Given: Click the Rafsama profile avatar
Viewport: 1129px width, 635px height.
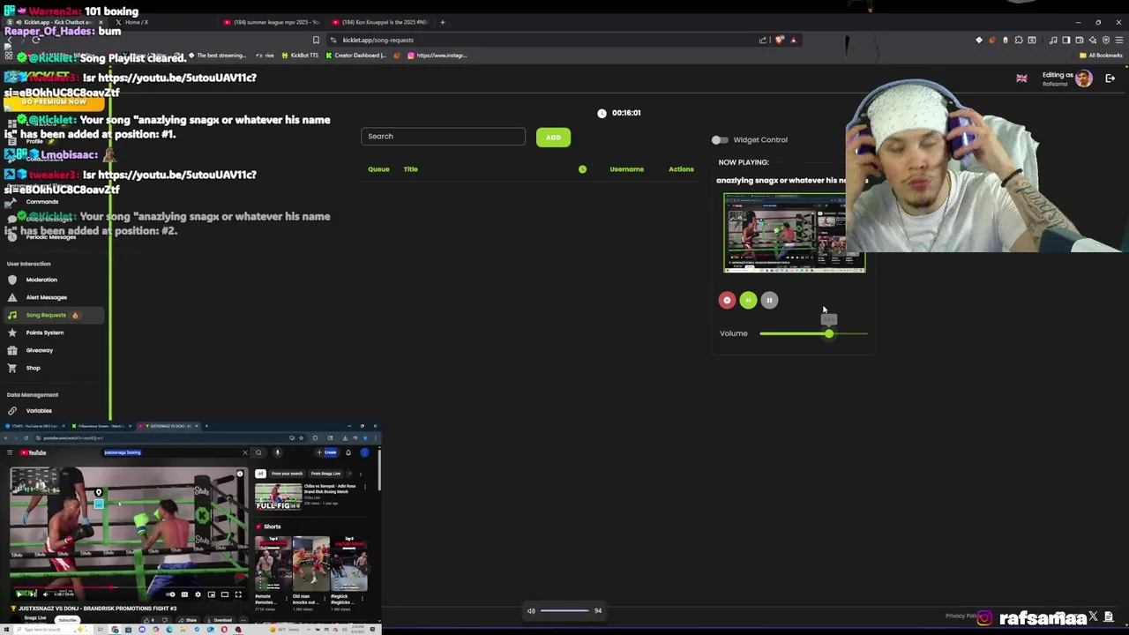Looking at the screenshot, I should pos(1084,78).
